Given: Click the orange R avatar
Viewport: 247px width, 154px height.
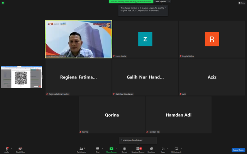Looking at the screenshot, I should tap(212, 39).
